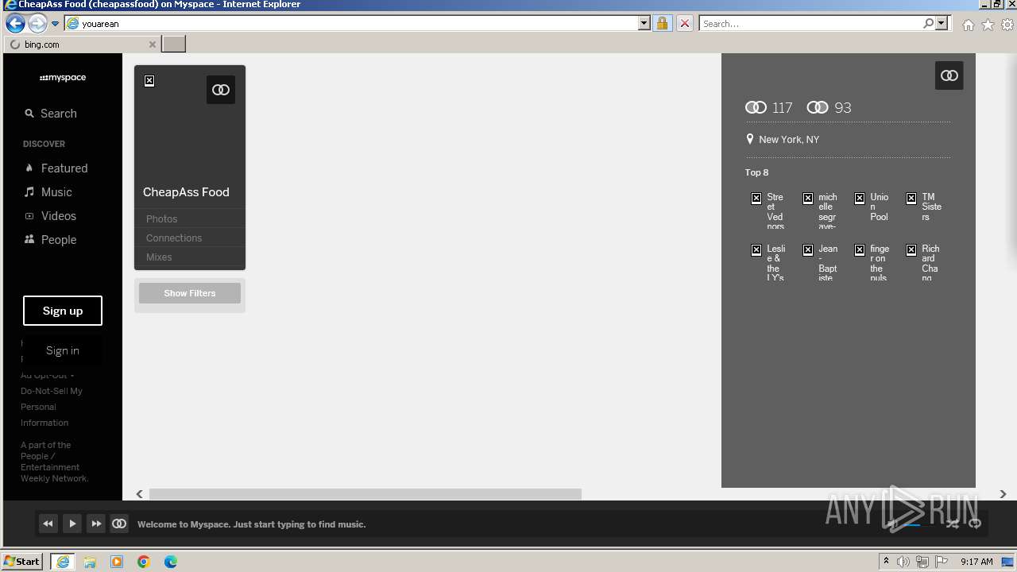This screenshot has width=1017, height=572.
Task: Click the New York, NY location
Action: click(783, 139)
